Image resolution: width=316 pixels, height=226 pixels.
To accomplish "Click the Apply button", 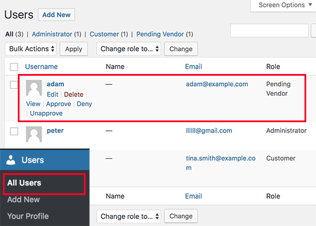I will tap(74, 49).
